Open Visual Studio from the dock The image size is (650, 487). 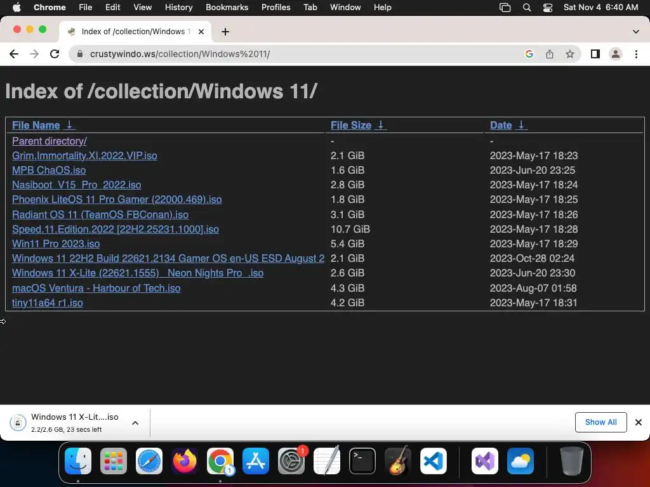tap(484, 461)
